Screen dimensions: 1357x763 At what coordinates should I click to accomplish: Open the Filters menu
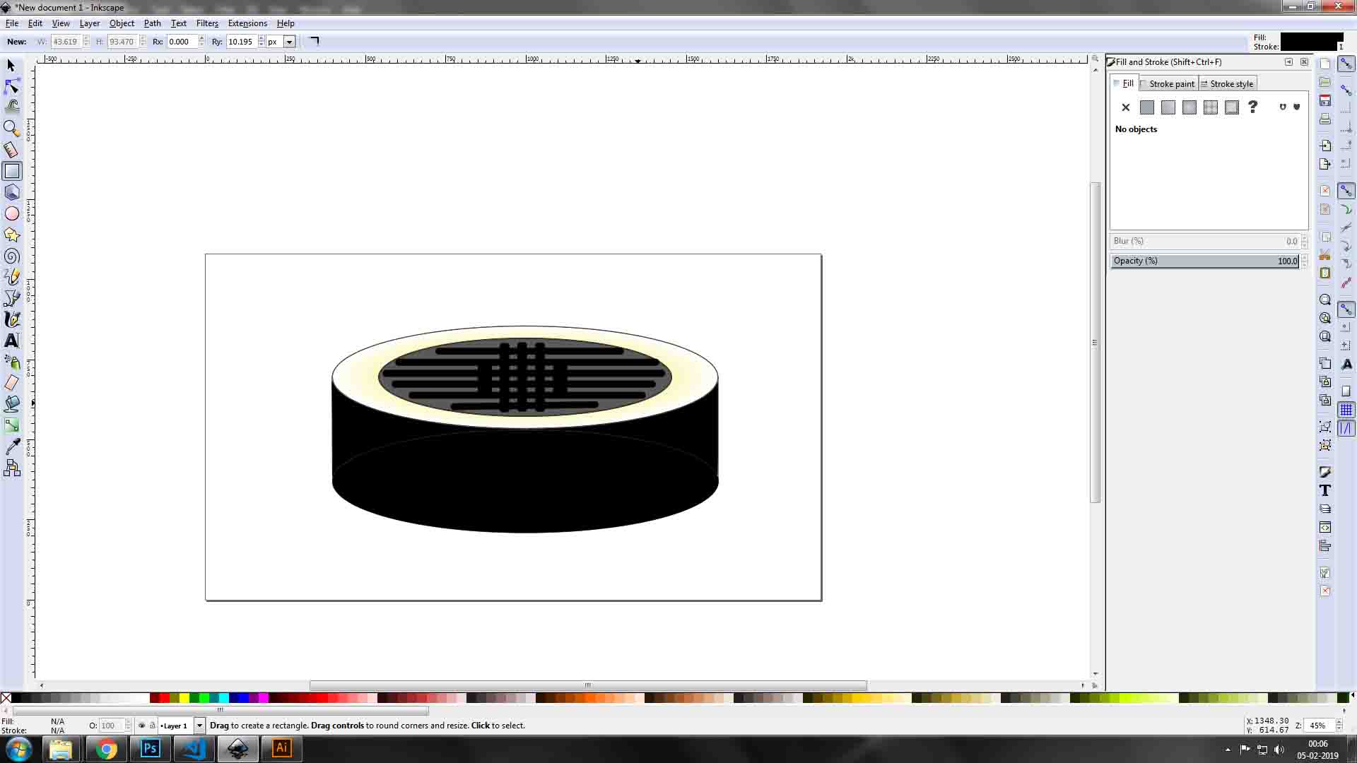pyautogui.click(x=206, y=23)
